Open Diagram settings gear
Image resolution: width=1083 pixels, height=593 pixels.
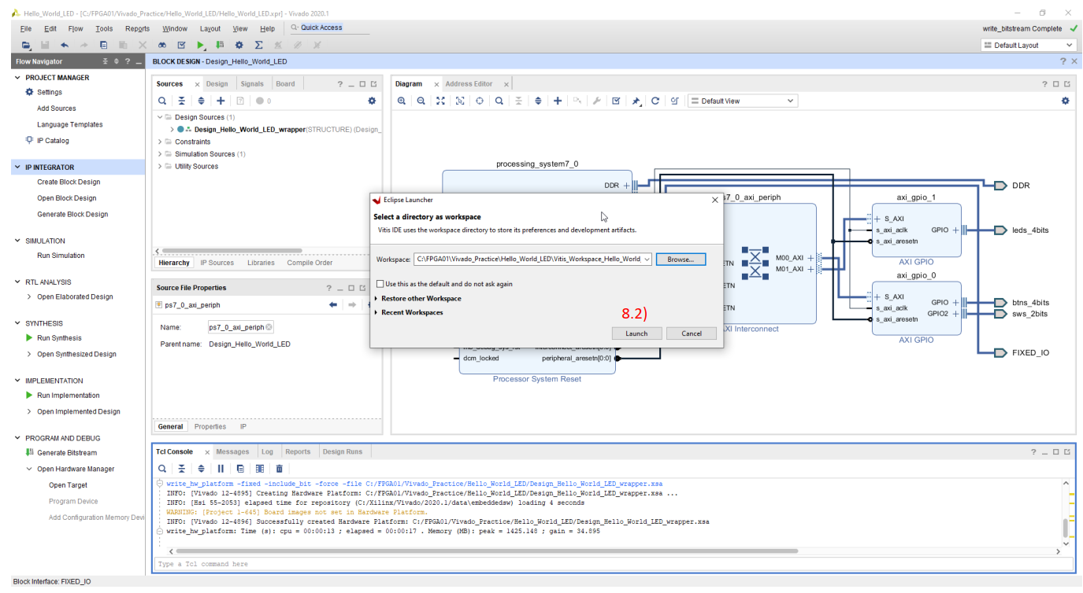1066,101
